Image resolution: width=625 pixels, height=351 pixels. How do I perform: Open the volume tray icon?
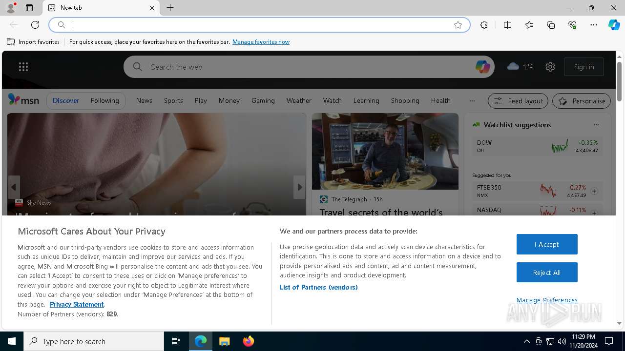[562, 341]
